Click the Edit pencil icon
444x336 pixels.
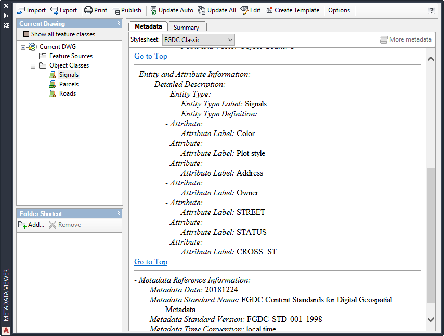point(244,10)
